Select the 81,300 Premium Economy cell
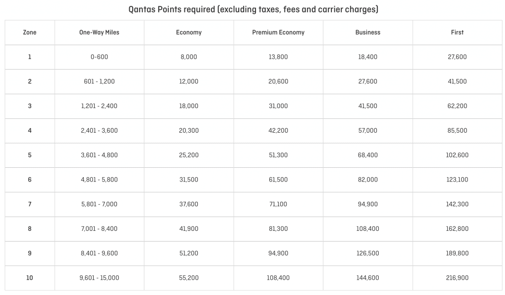 278,229
